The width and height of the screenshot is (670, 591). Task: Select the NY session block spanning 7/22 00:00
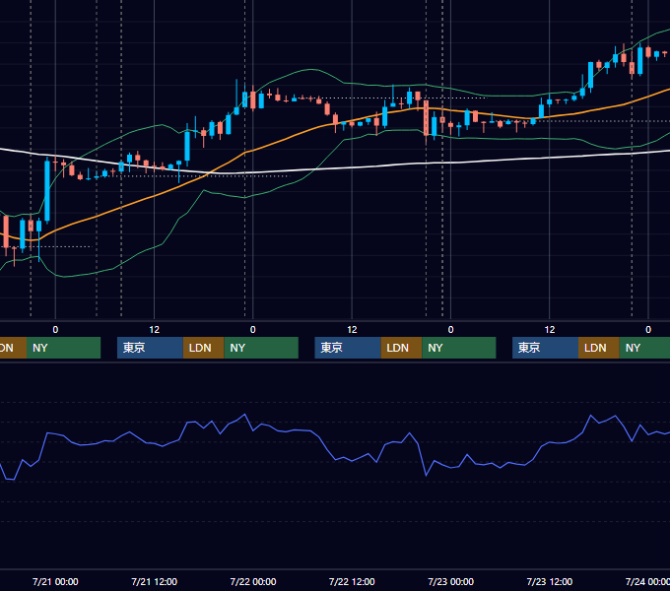[x=261, y=348]
